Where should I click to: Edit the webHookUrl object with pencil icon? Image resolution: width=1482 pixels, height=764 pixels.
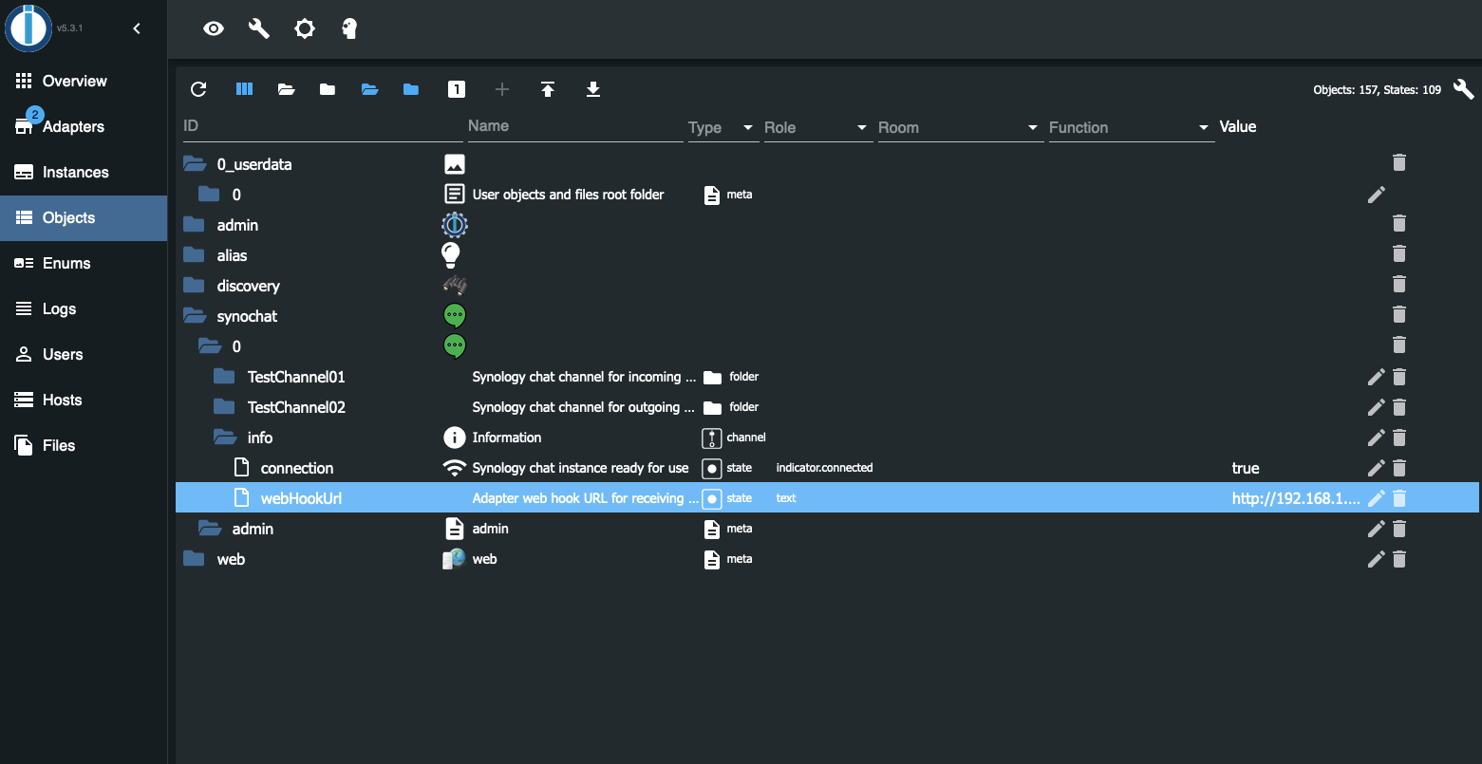tap(1376, 498)
